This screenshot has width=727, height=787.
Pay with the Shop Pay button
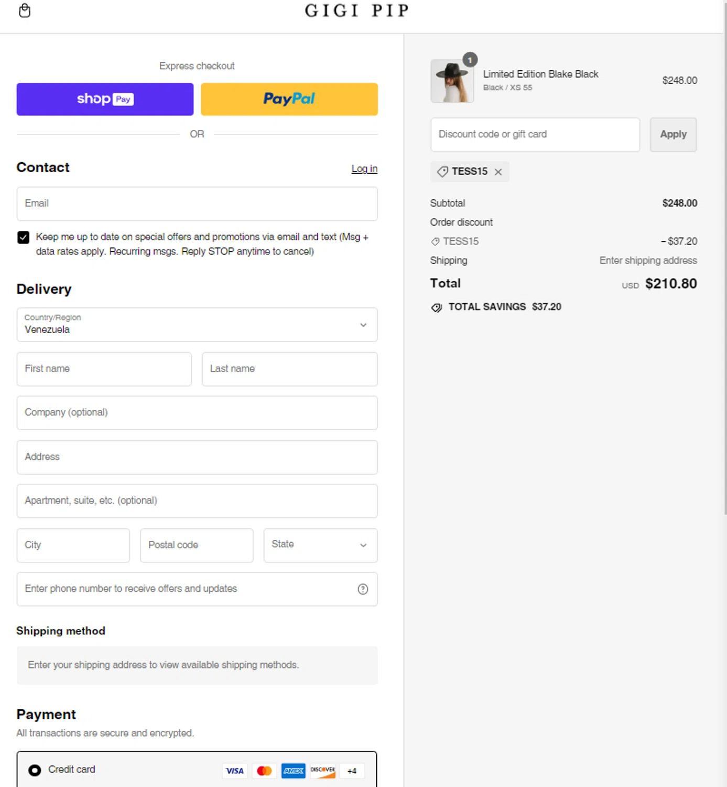105,99
